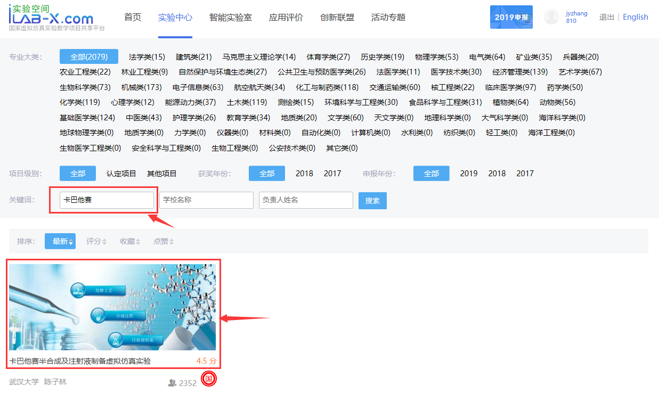Sort results by 点赞 likes

[x=163, y=241]
